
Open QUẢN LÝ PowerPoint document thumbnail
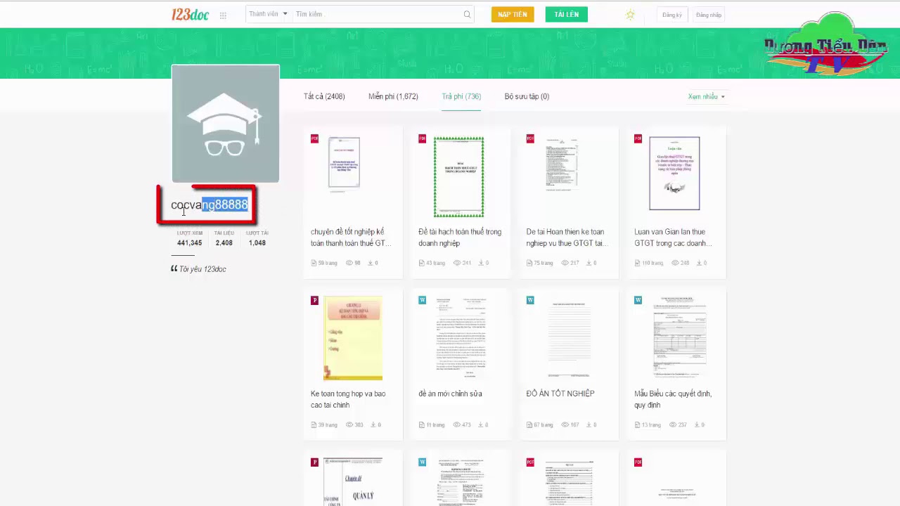[x=353, y=482]
